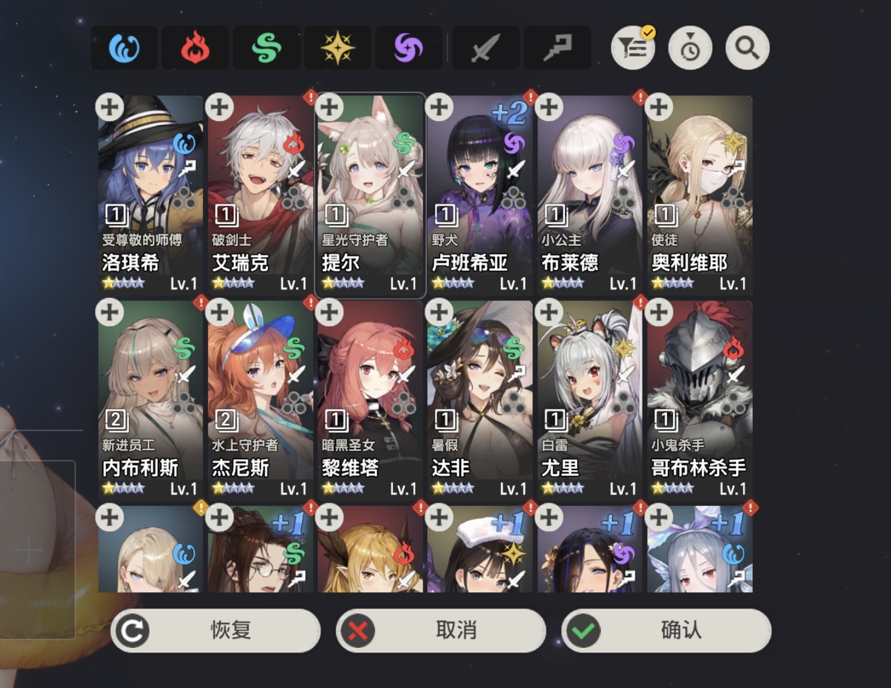The height and width of the screenshot is (688, 891).
Task: Filter by ranged gun attack type
Action: (557, 48)
